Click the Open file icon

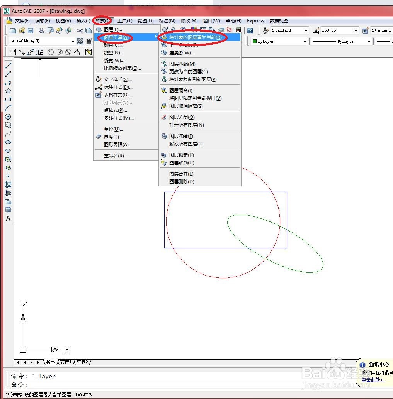pos(22,30)
